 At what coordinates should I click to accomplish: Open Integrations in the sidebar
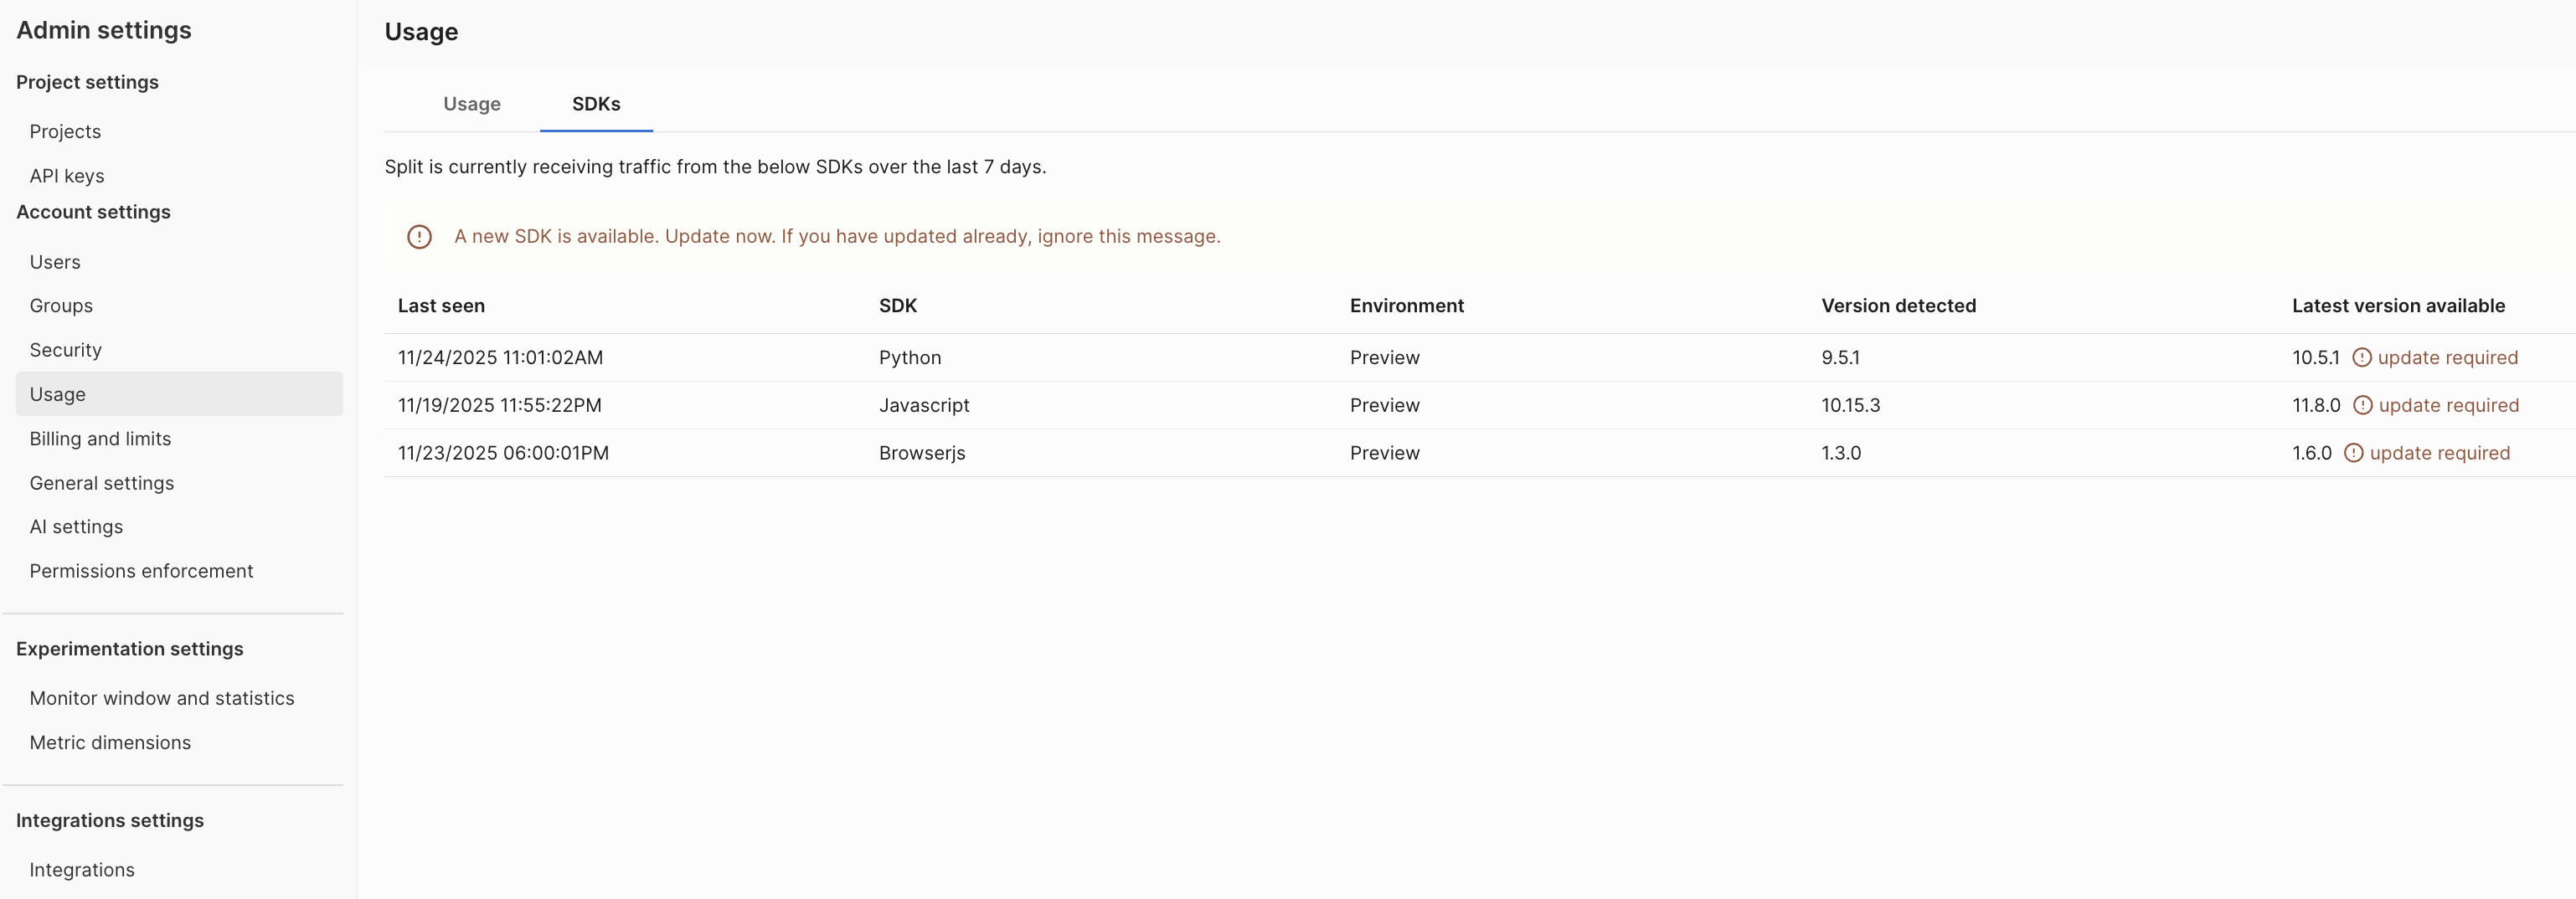[x=82, y=870]
